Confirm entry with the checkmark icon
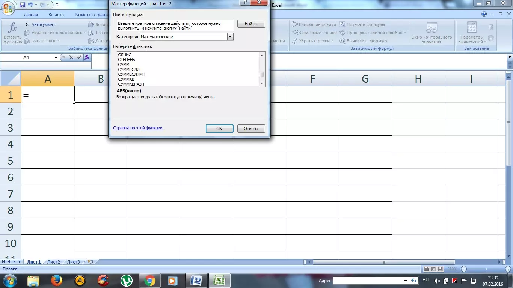The height and width of the screenshot is (288, 513). 79,57
